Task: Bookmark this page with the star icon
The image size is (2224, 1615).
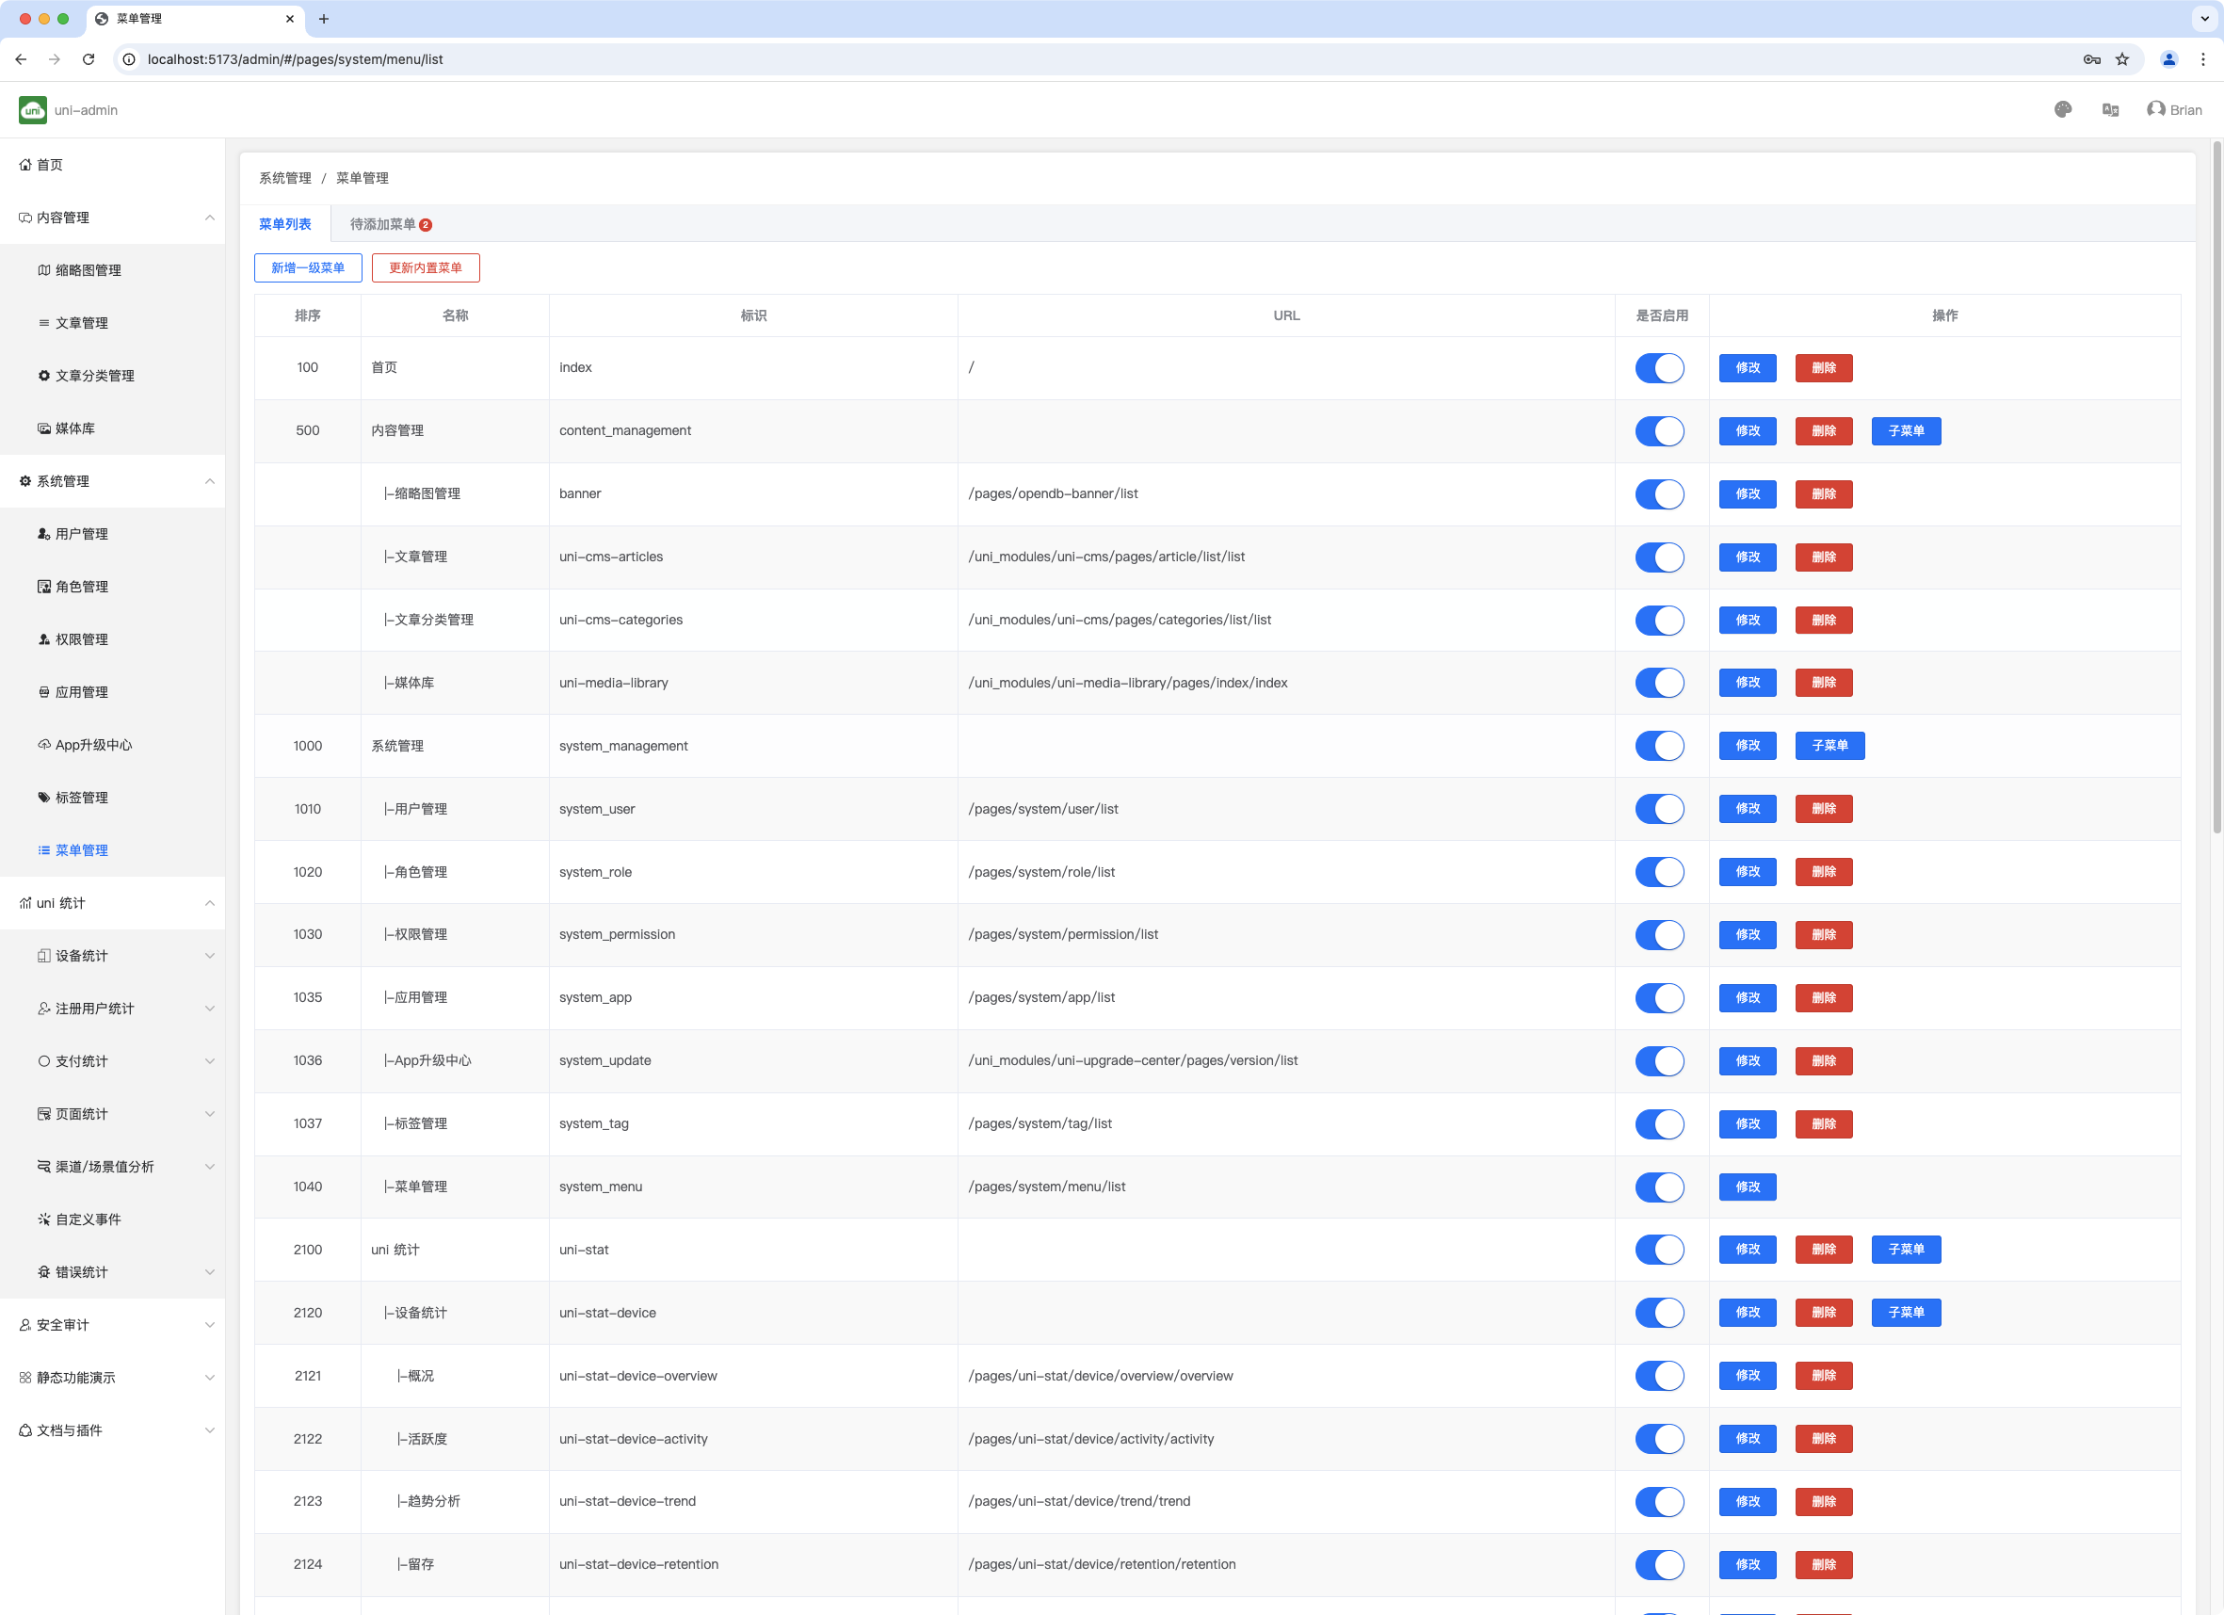Action: 2122,58
